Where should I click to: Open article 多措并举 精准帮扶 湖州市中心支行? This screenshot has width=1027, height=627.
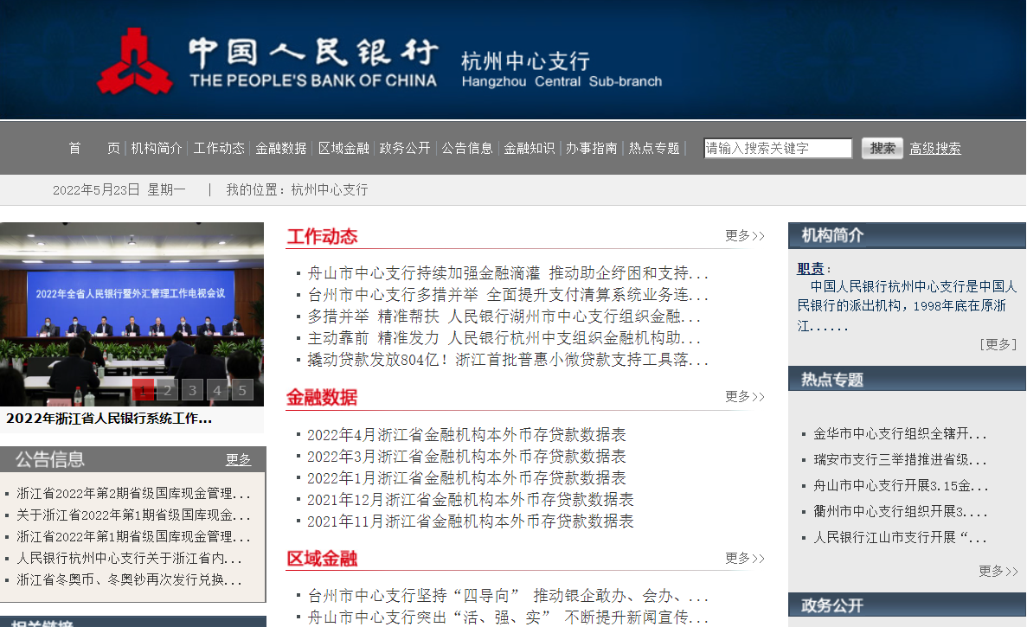click(504, 317)
